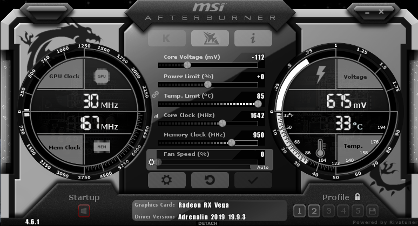
Task: Click the GPU Clock label
Action: tap(64, 76)
